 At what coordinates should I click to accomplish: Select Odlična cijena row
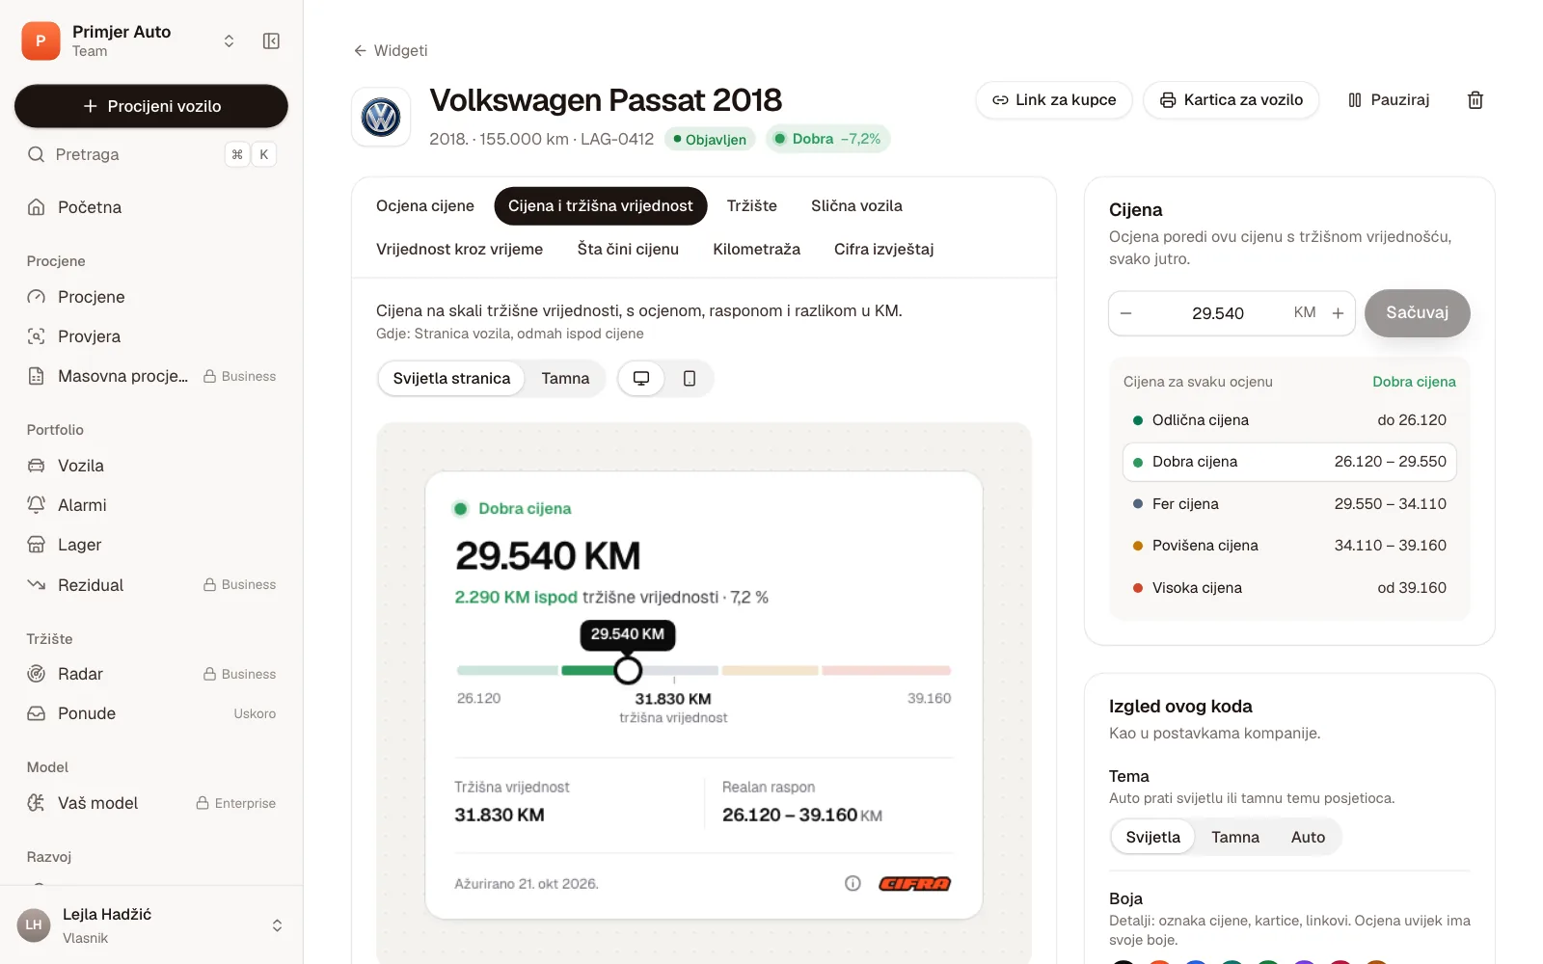(1289, 420)
